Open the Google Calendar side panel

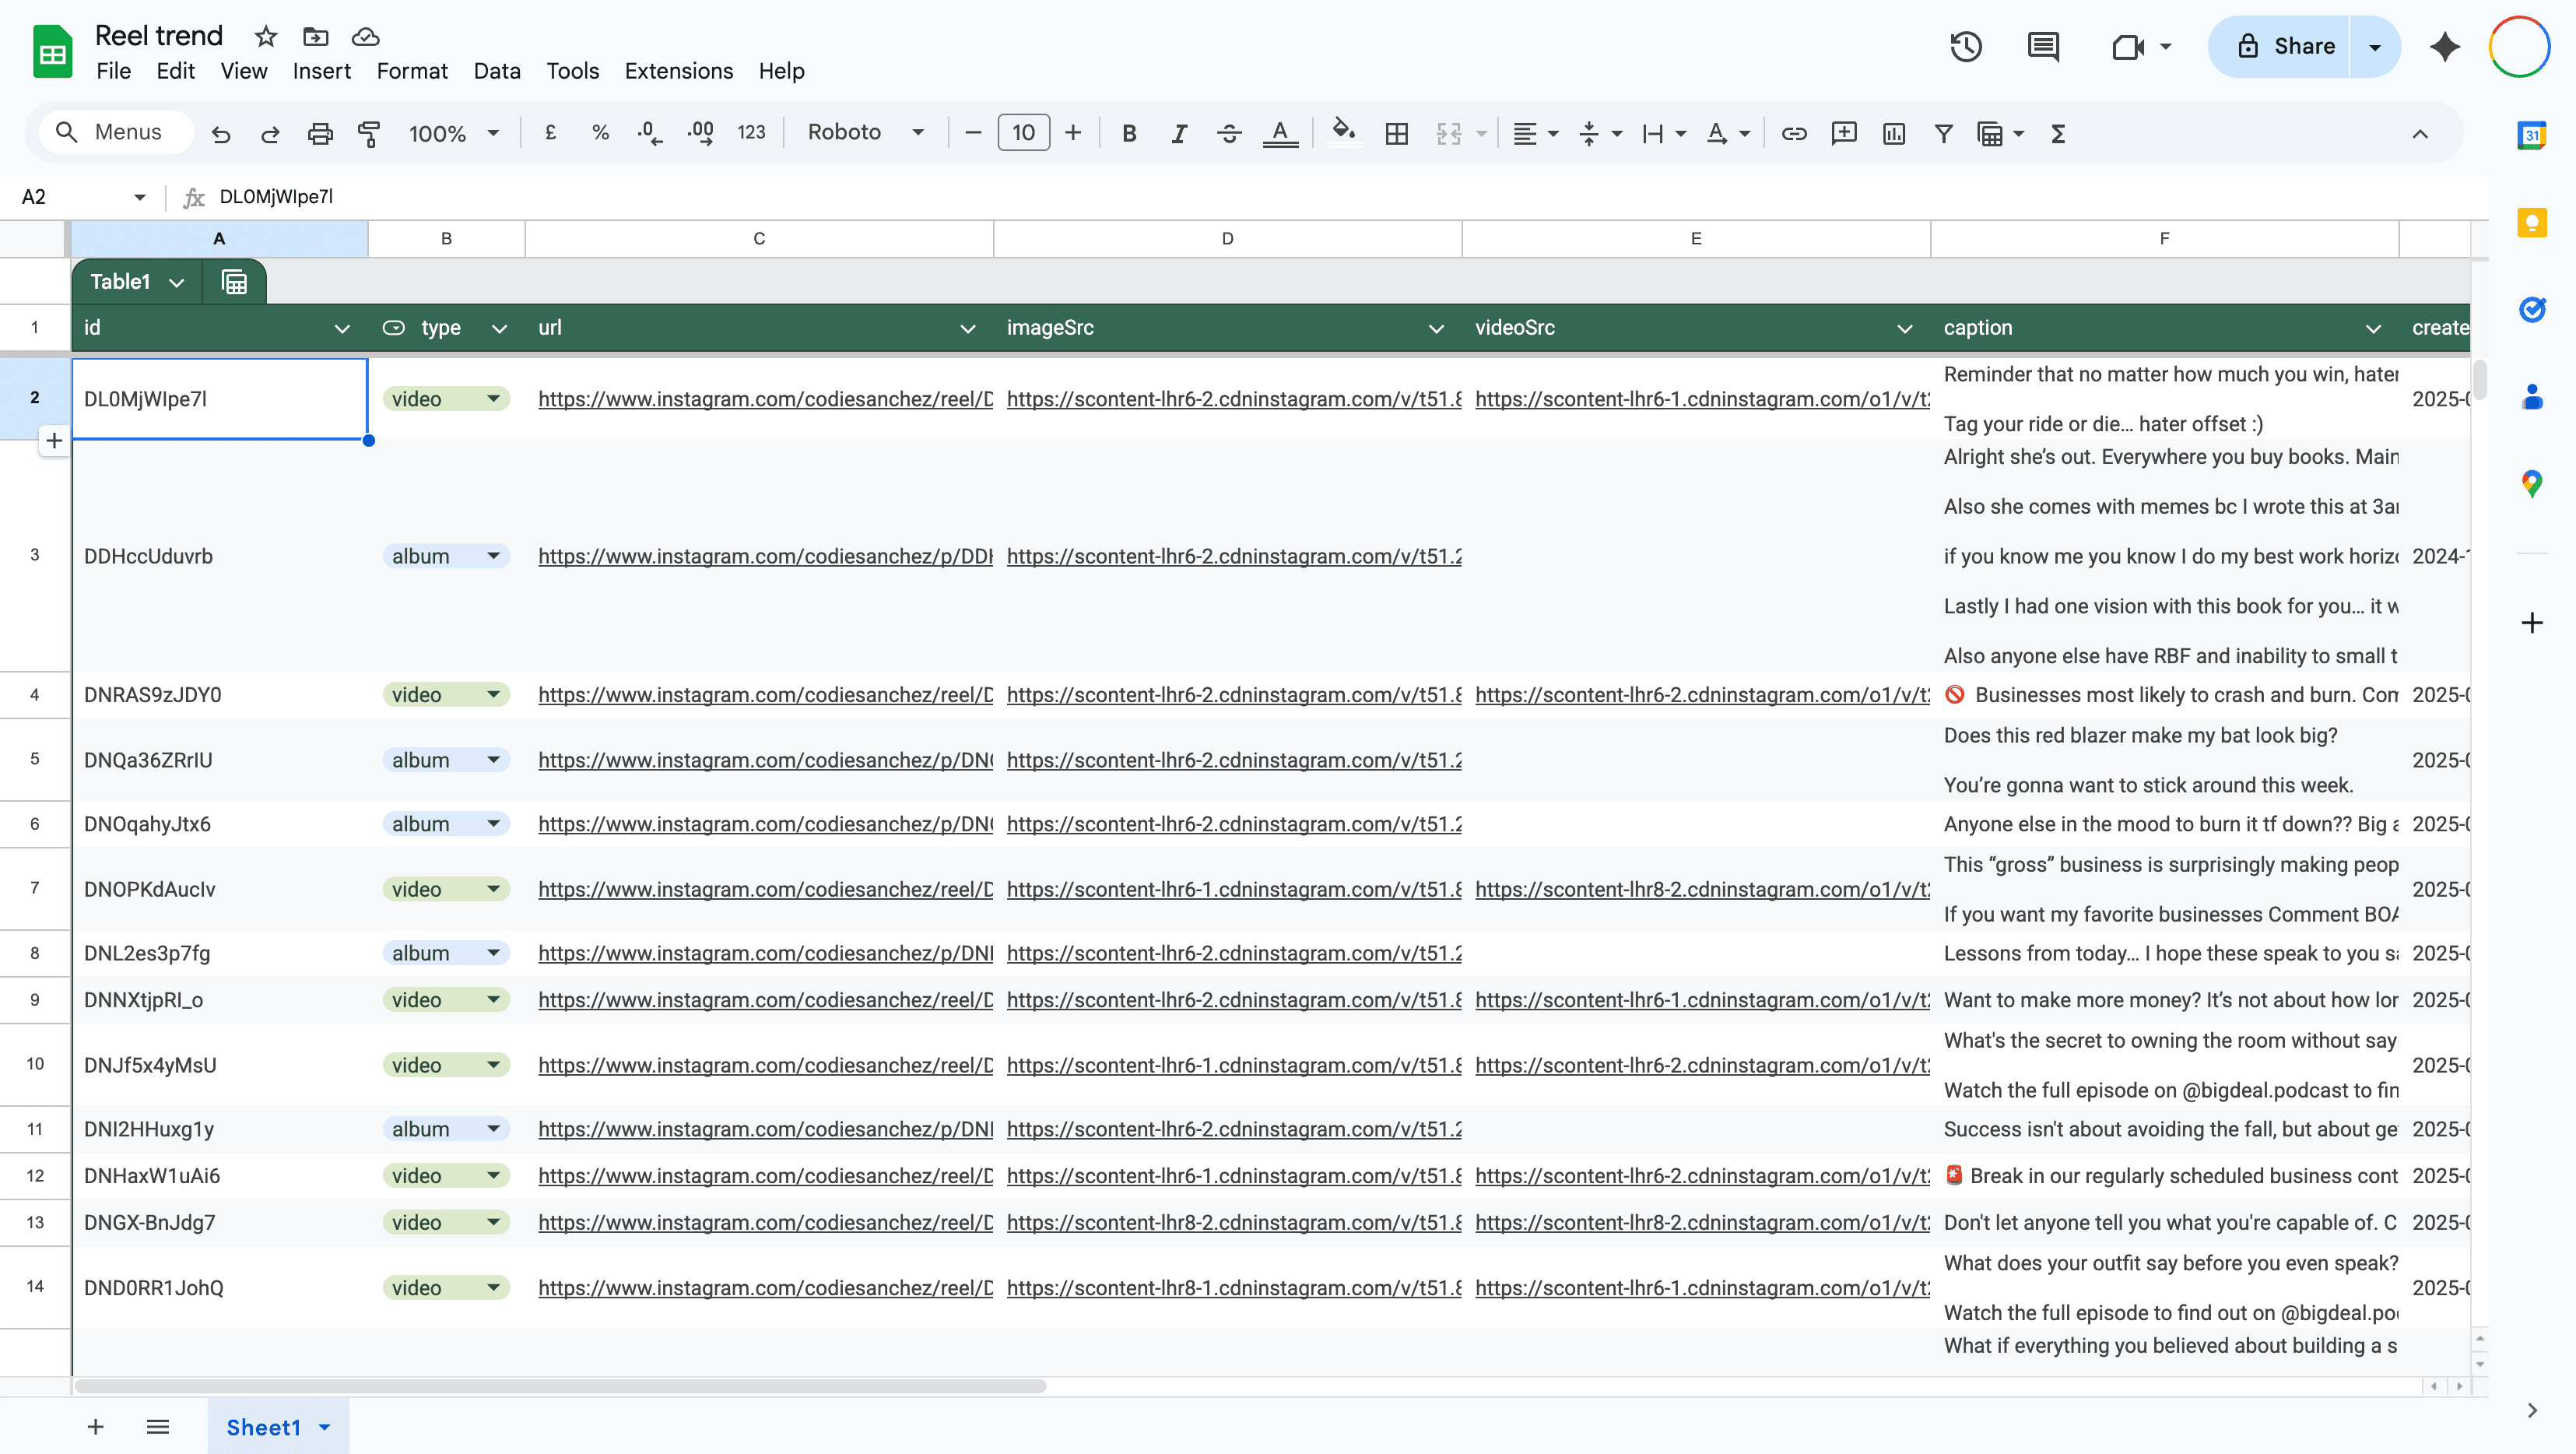point(2533,134)
